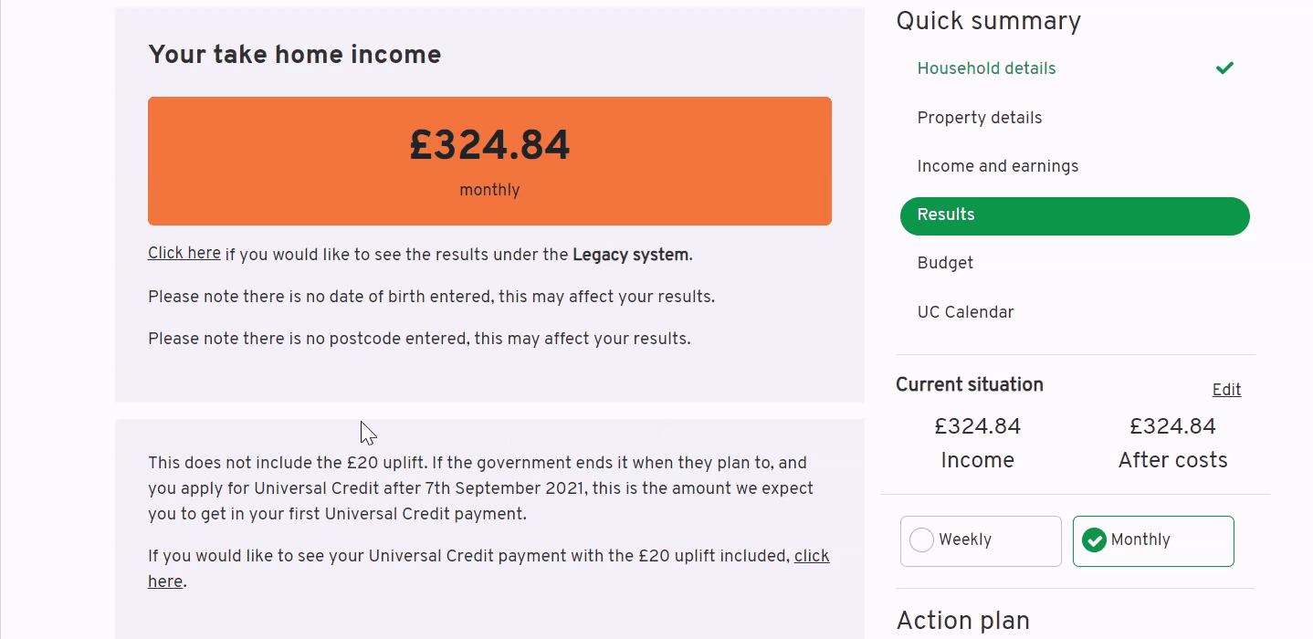Click the orange £324.84 monthly income banner

489,161
